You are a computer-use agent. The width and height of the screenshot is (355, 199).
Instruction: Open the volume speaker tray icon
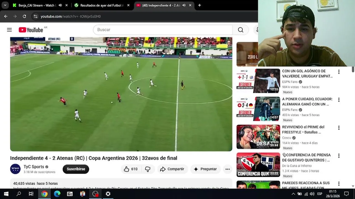(312, 194)
